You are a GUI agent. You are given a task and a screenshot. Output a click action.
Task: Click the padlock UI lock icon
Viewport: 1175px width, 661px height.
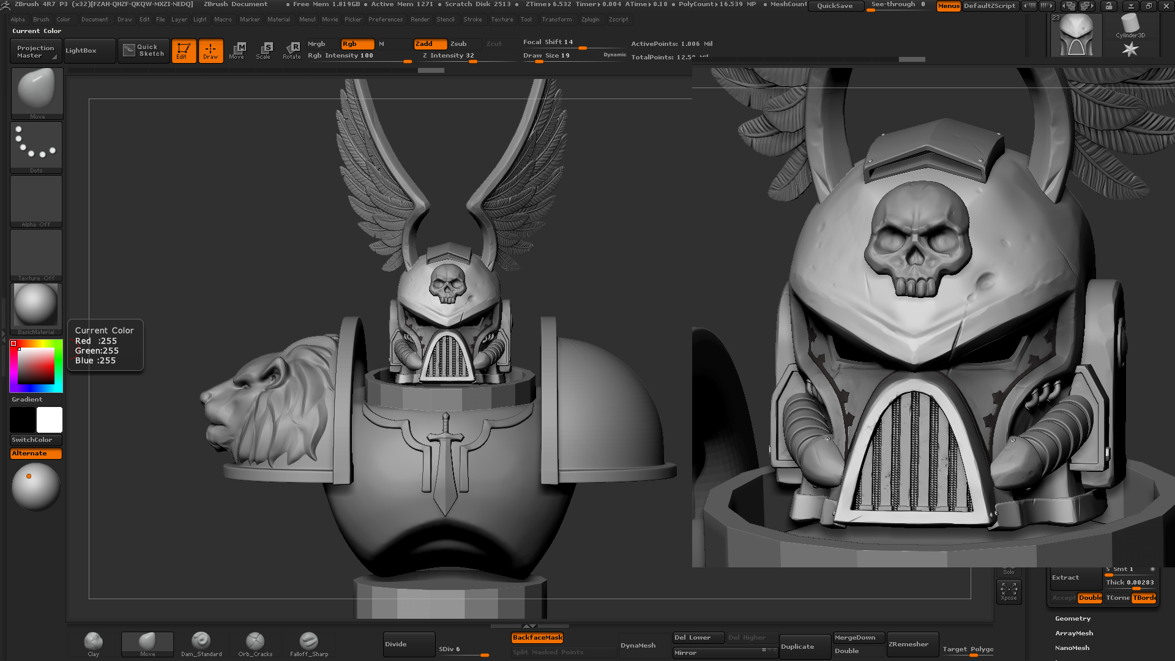(x=1109, y=6)
